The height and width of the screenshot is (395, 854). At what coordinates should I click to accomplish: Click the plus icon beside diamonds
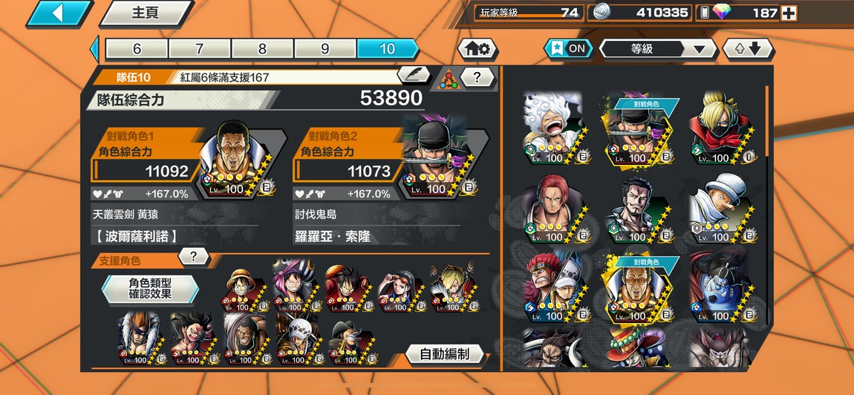point(789,13)
